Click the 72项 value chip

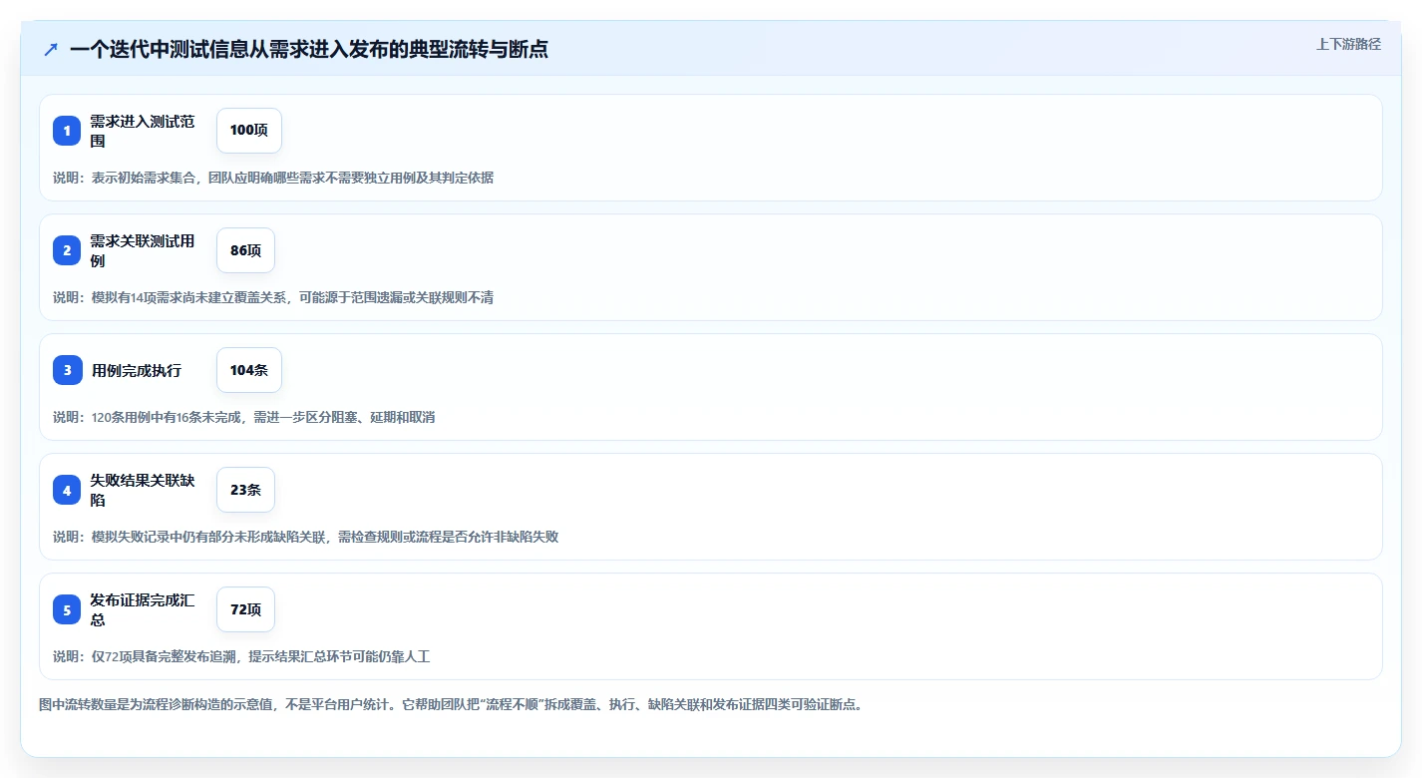tap(245, 609)
